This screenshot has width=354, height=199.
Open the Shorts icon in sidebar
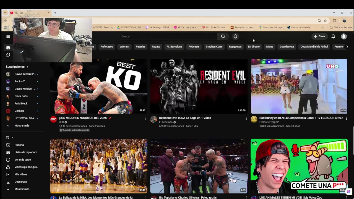click(x=8, y=55)
